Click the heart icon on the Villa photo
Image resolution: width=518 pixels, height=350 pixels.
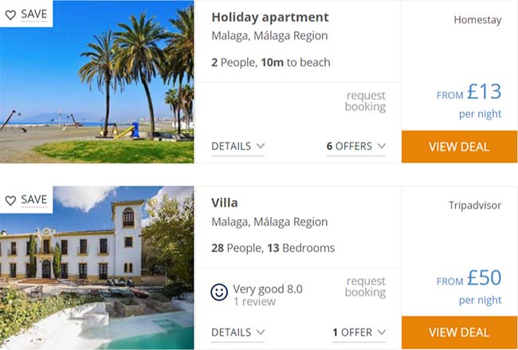10,200
